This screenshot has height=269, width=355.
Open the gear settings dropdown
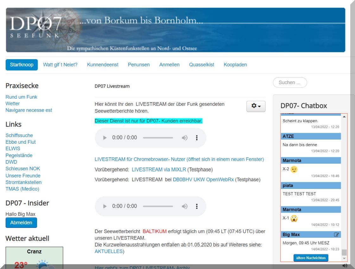[x=256, y=106]
